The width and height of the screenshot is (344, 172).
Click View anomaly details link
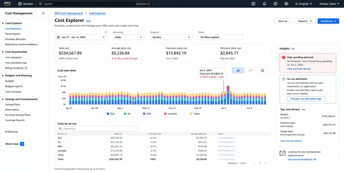pos(299,69)
